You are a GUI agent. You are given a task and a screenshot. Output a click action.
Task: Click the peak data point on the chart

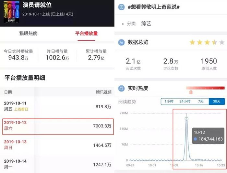[x=186, y=119]
